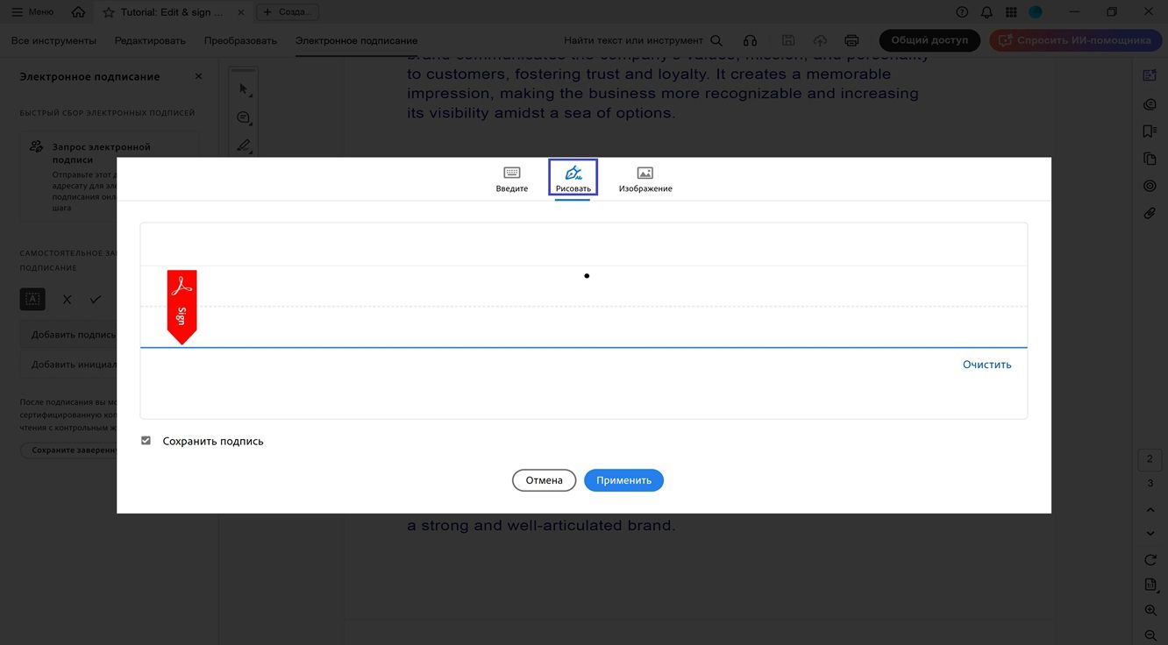Switch to the Редактировать tab
Viewport: 1168px width, 645px height.
(150, 40)
